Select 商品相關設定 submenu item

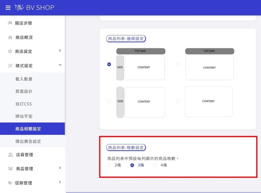pos(33,129)
